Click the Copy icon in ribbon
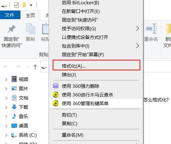The image size is (171, 144). (x=30, y=29)
